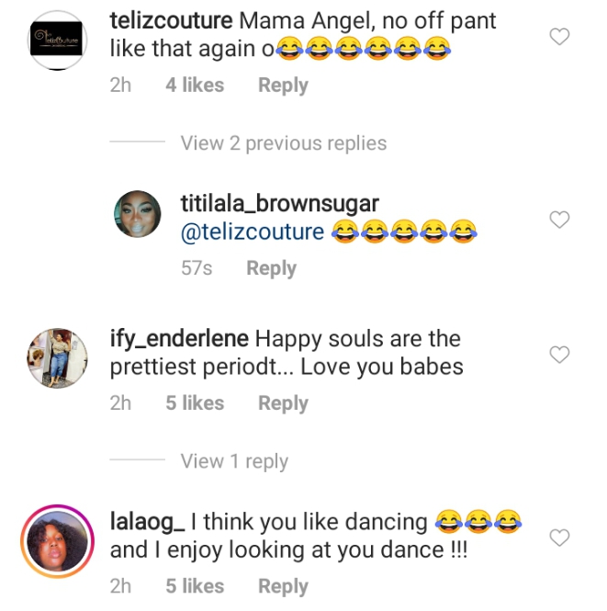Like lalaog_'s comment using heart icon
Screen dimensions: 607x611
pos(559,537)
